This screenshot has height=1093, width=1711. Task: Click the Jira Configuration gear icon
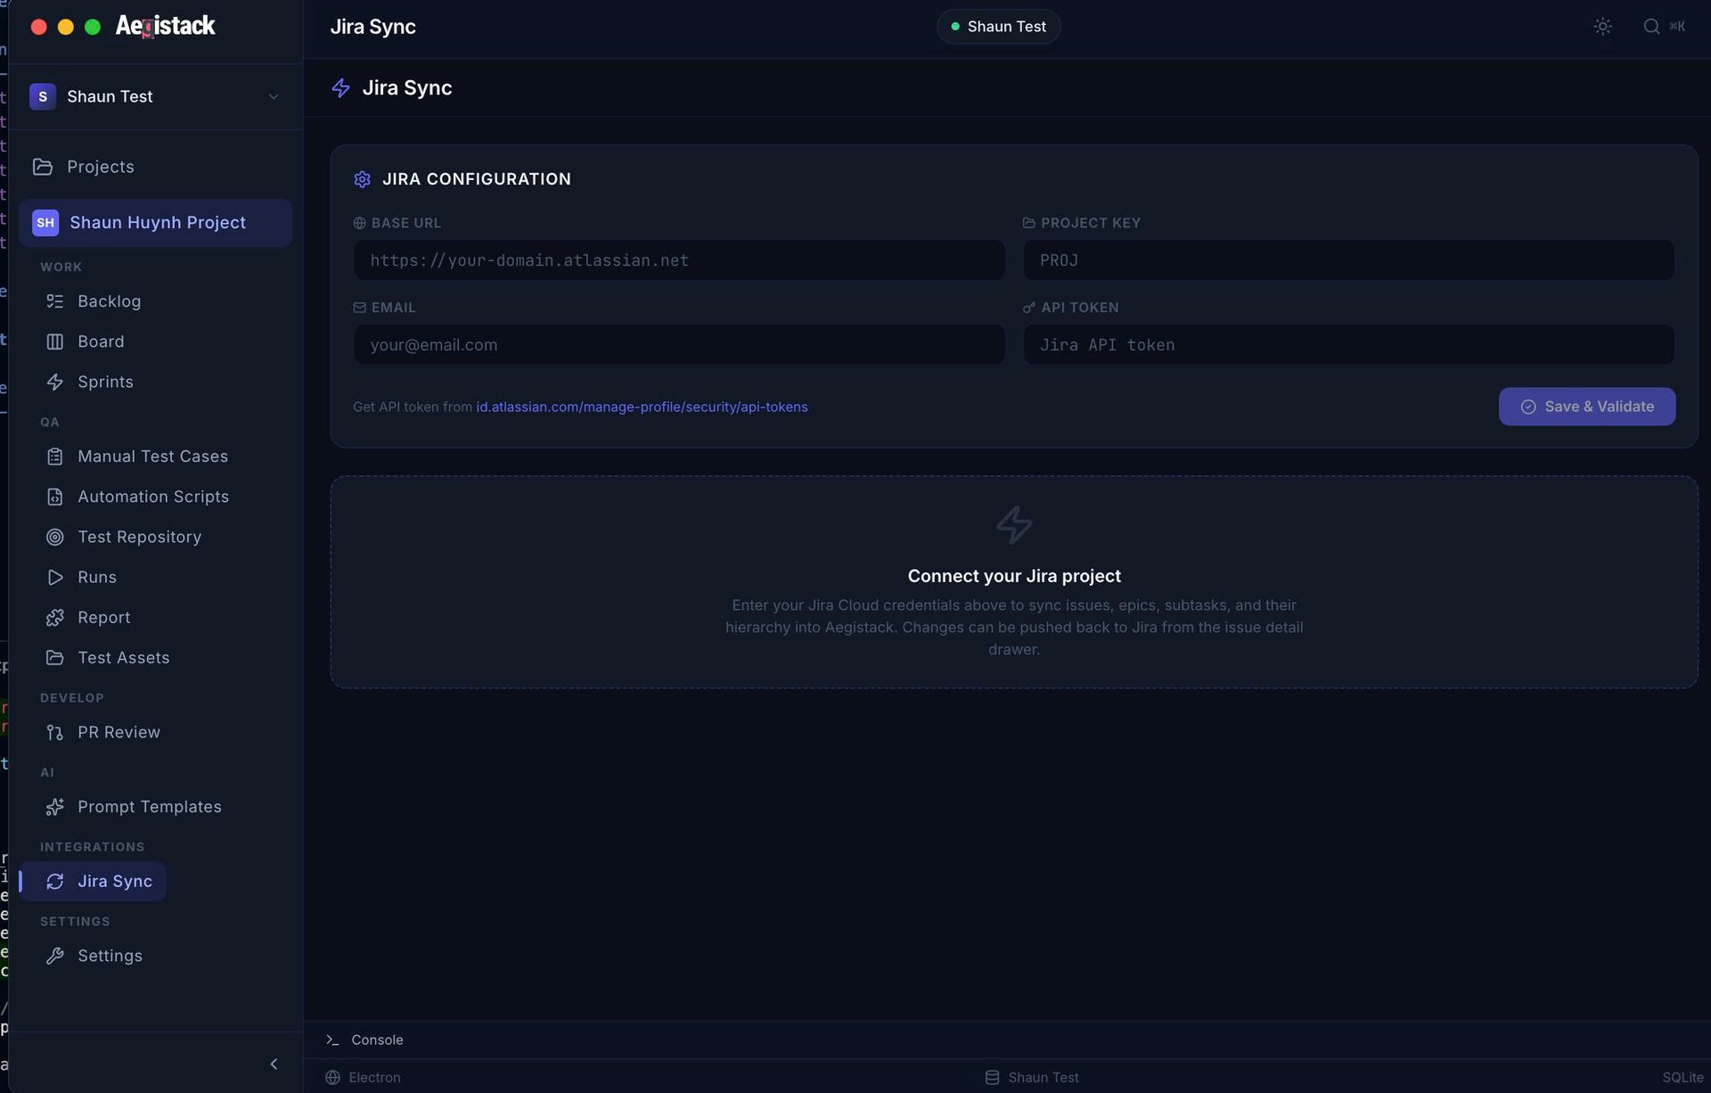pyautogui.click(x=362, y=179)
